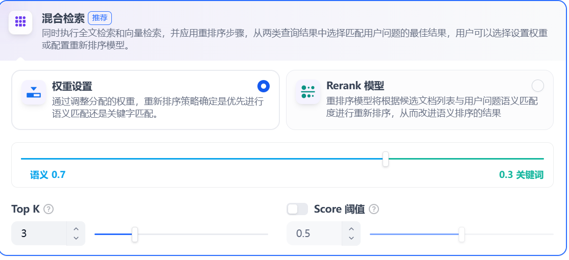Click the Score 阈值 slider handle
The height and width of the screenshot is (260, 569).
[462, 235]
